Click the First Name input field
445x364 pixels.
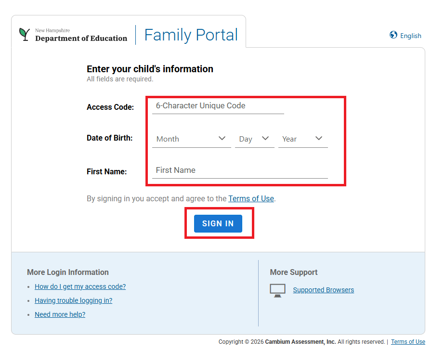[x=240, y=170]
